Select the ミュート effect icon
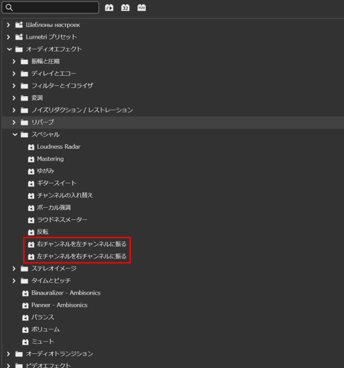The width and height of the screenshot is (344, 368). coord(25,342)
